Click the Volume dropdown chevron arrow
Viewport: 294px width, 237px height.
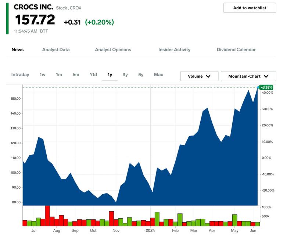(208, 76)
